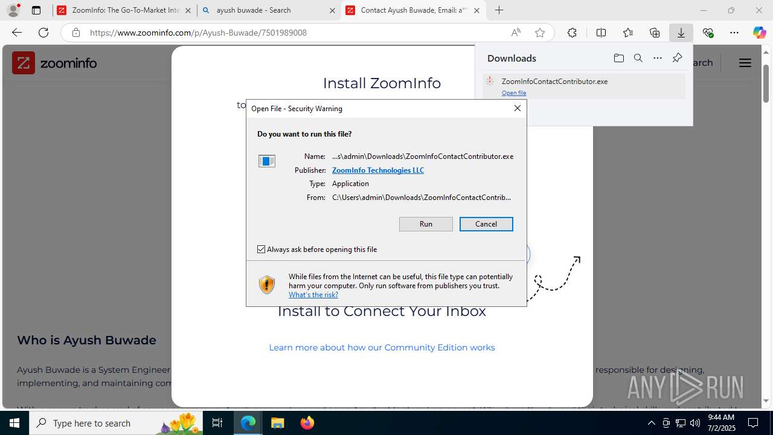Click the Run button in Security Warning
773x435 pixels.
[x=426, y=224]
